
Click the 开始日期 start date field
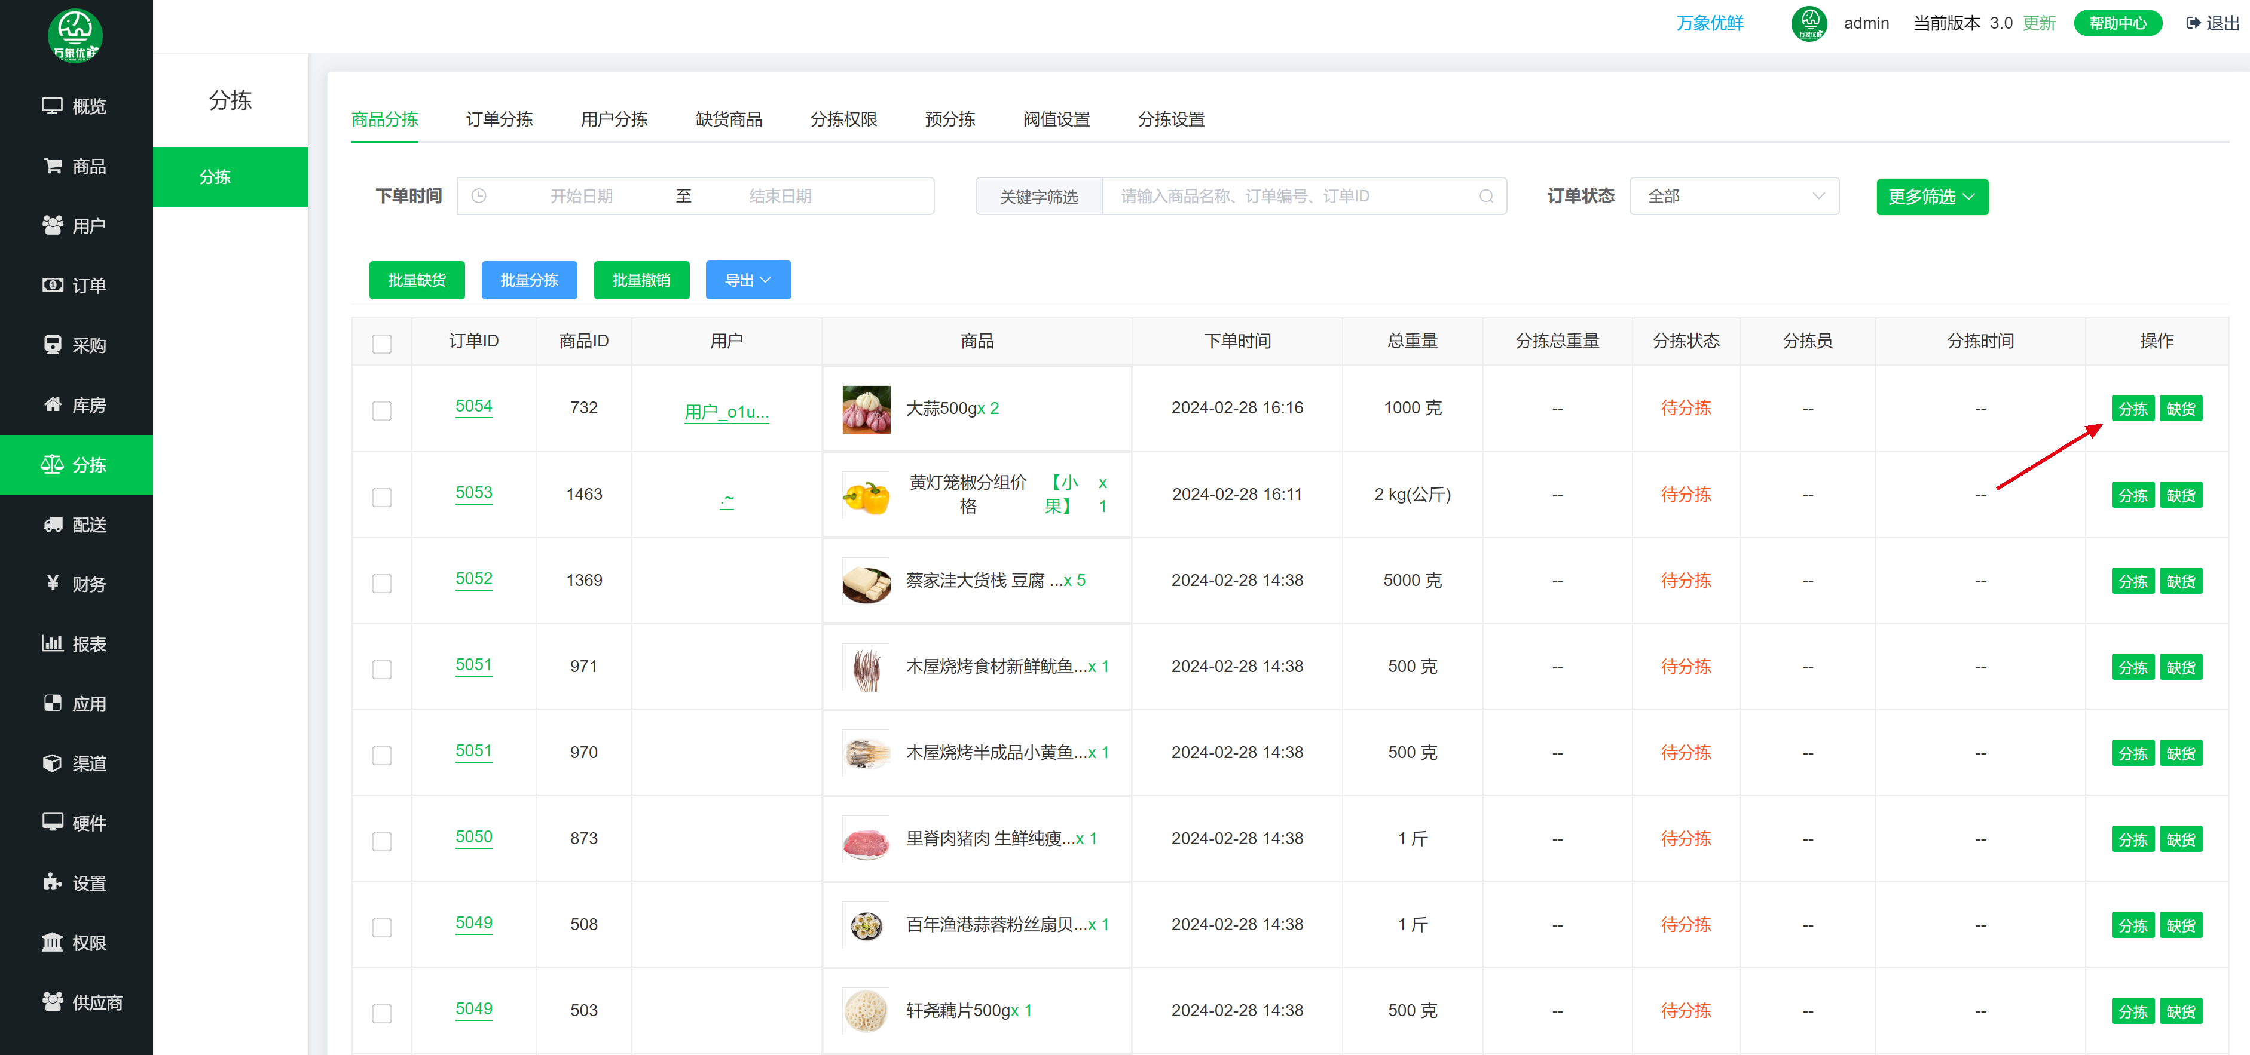pyautogui.click(x=581, y=197)
